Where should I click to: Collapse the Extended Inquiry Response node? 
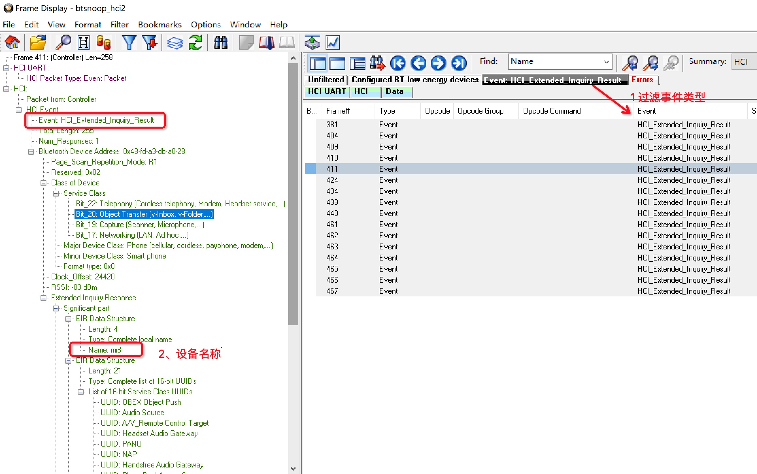(43, 298)
